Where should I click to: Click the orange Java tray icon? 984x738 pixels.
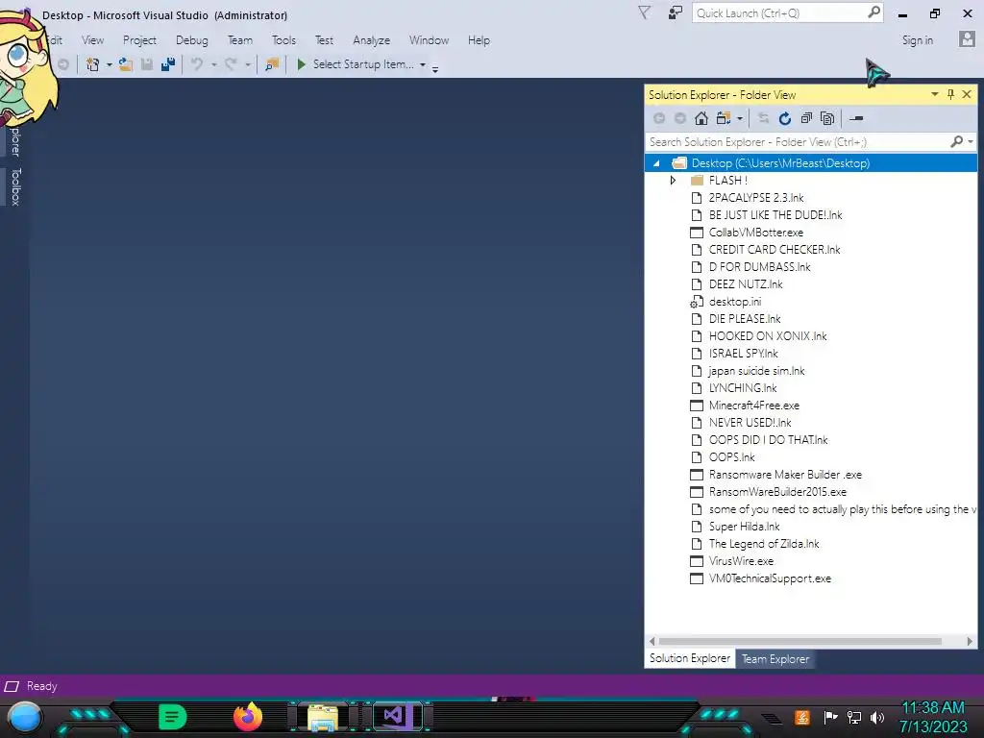[x=802, y=717]
